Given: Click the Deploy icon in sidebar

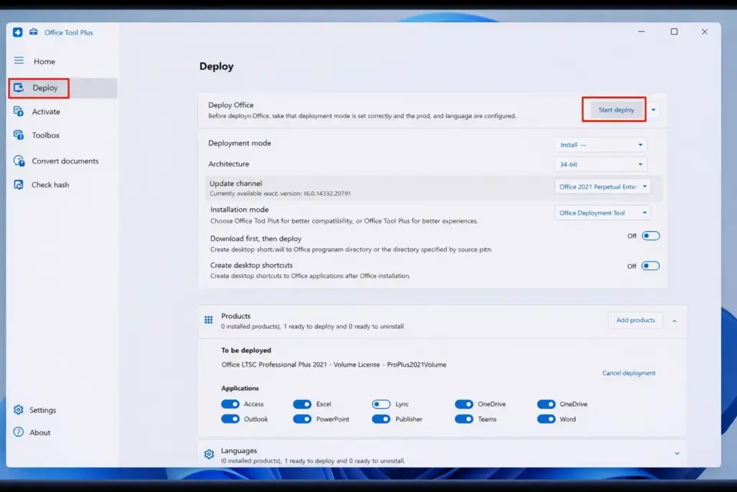Looking at the screenshot, I should coord(19,88).
